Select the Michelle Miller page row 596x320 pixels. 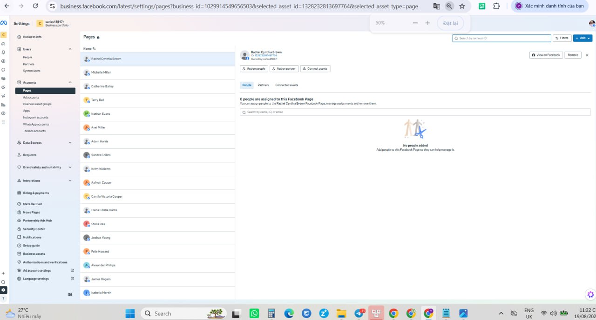pos(157,73)
